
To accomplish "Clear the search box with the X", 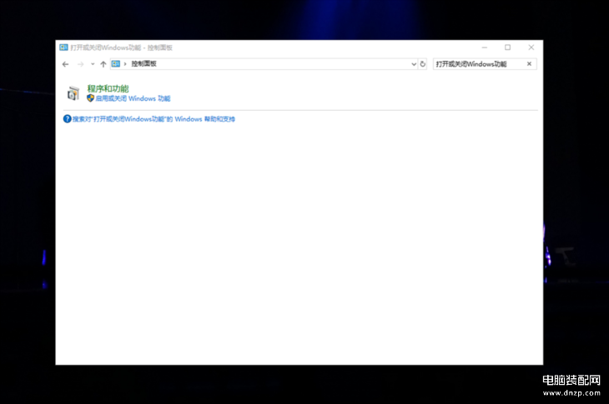I will (x=529, y=64).
